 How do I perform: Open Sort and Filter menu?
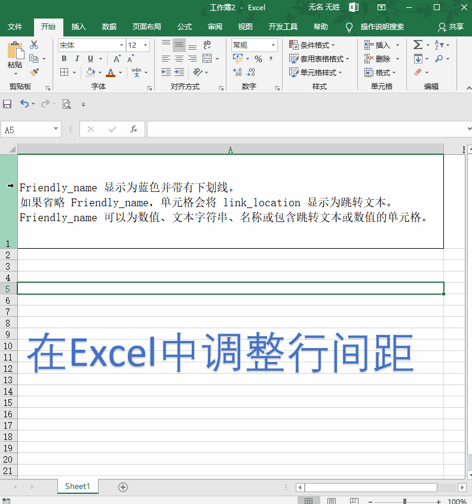(x=442, y=45)
